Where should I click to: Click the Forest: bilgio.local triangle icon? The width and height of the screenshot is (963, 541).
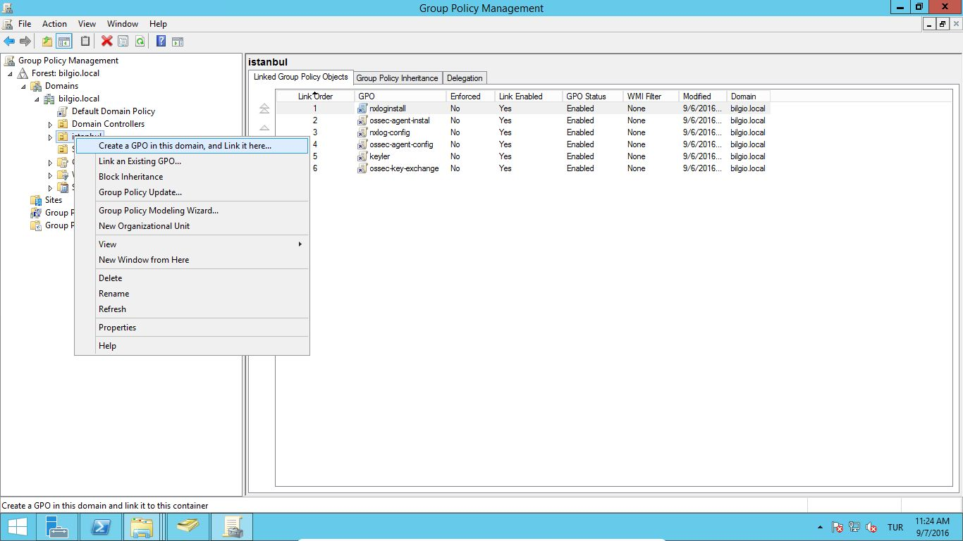pyautogui.click(x=23, y=73)
